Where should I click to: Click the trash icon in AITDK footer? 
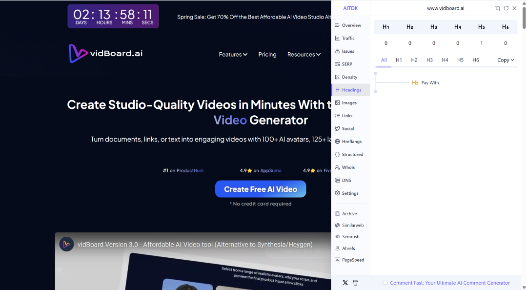355,283
